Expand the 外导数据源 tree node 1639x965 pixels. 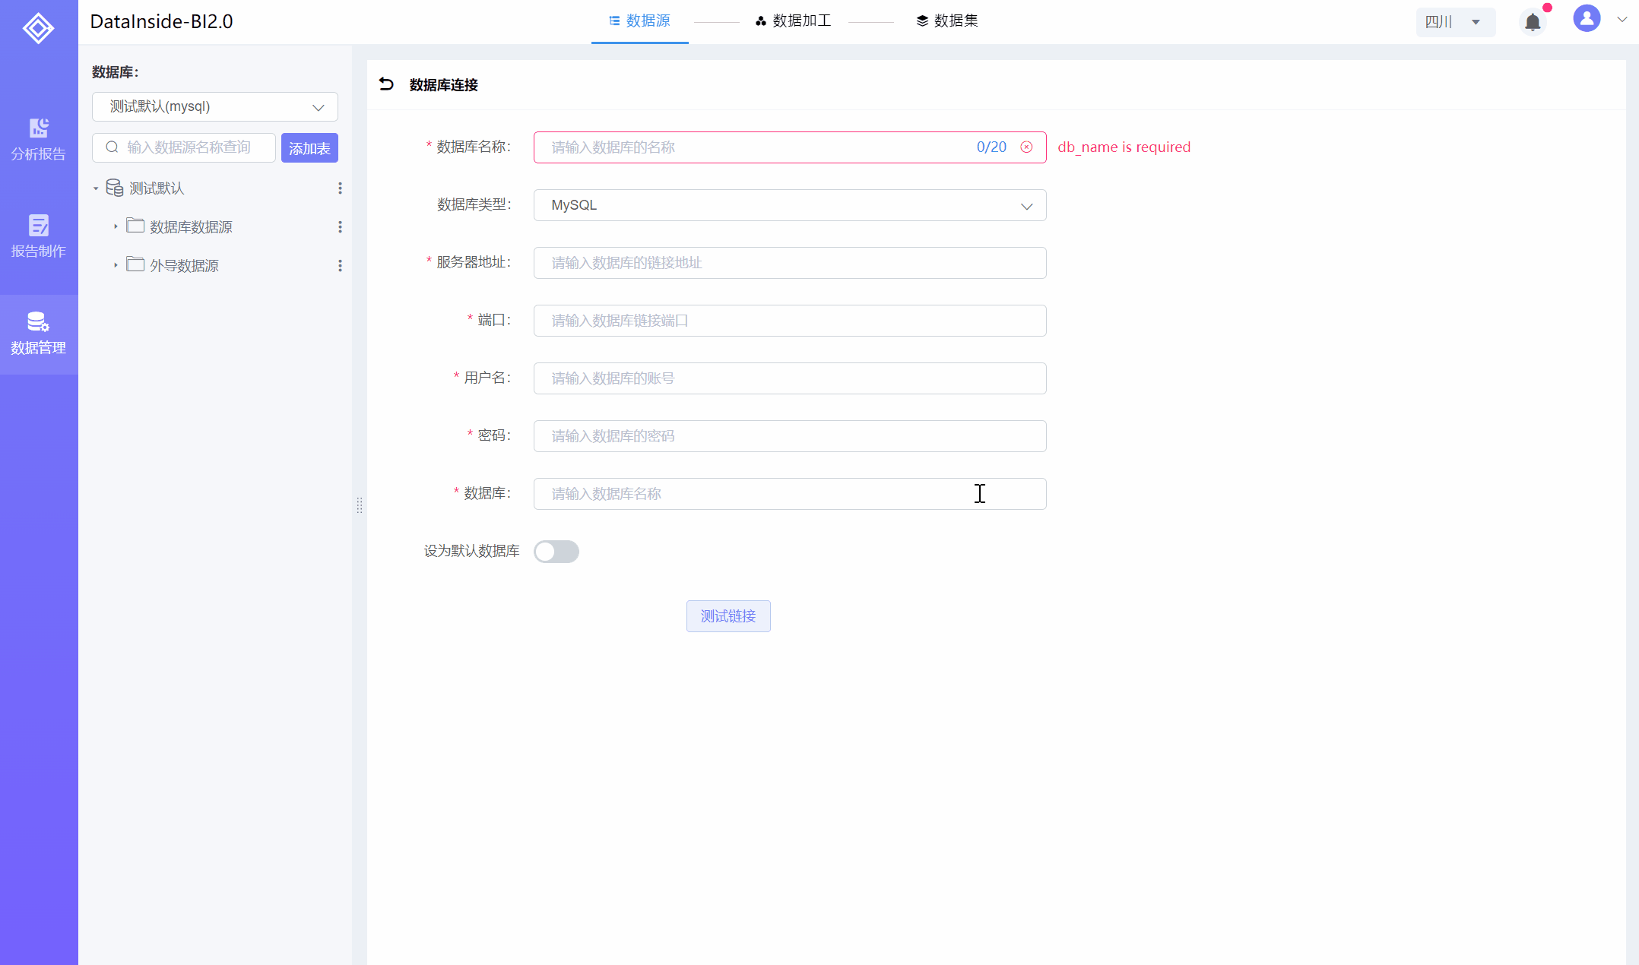(x=116, y=265)
